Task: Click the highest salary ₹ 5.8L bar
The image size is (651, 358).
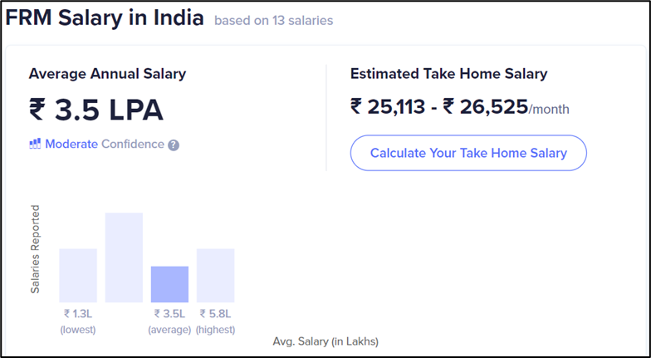Action: (216, 276)
